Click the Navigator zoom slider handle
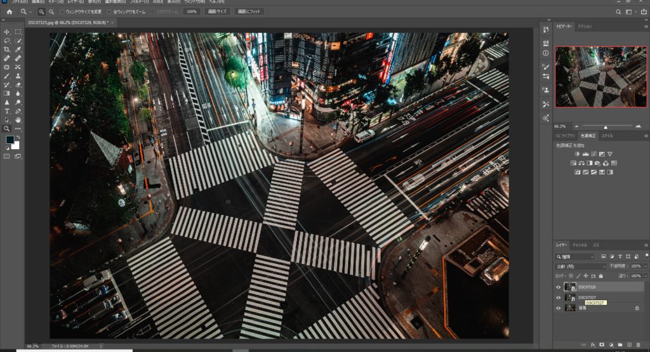 605,127
